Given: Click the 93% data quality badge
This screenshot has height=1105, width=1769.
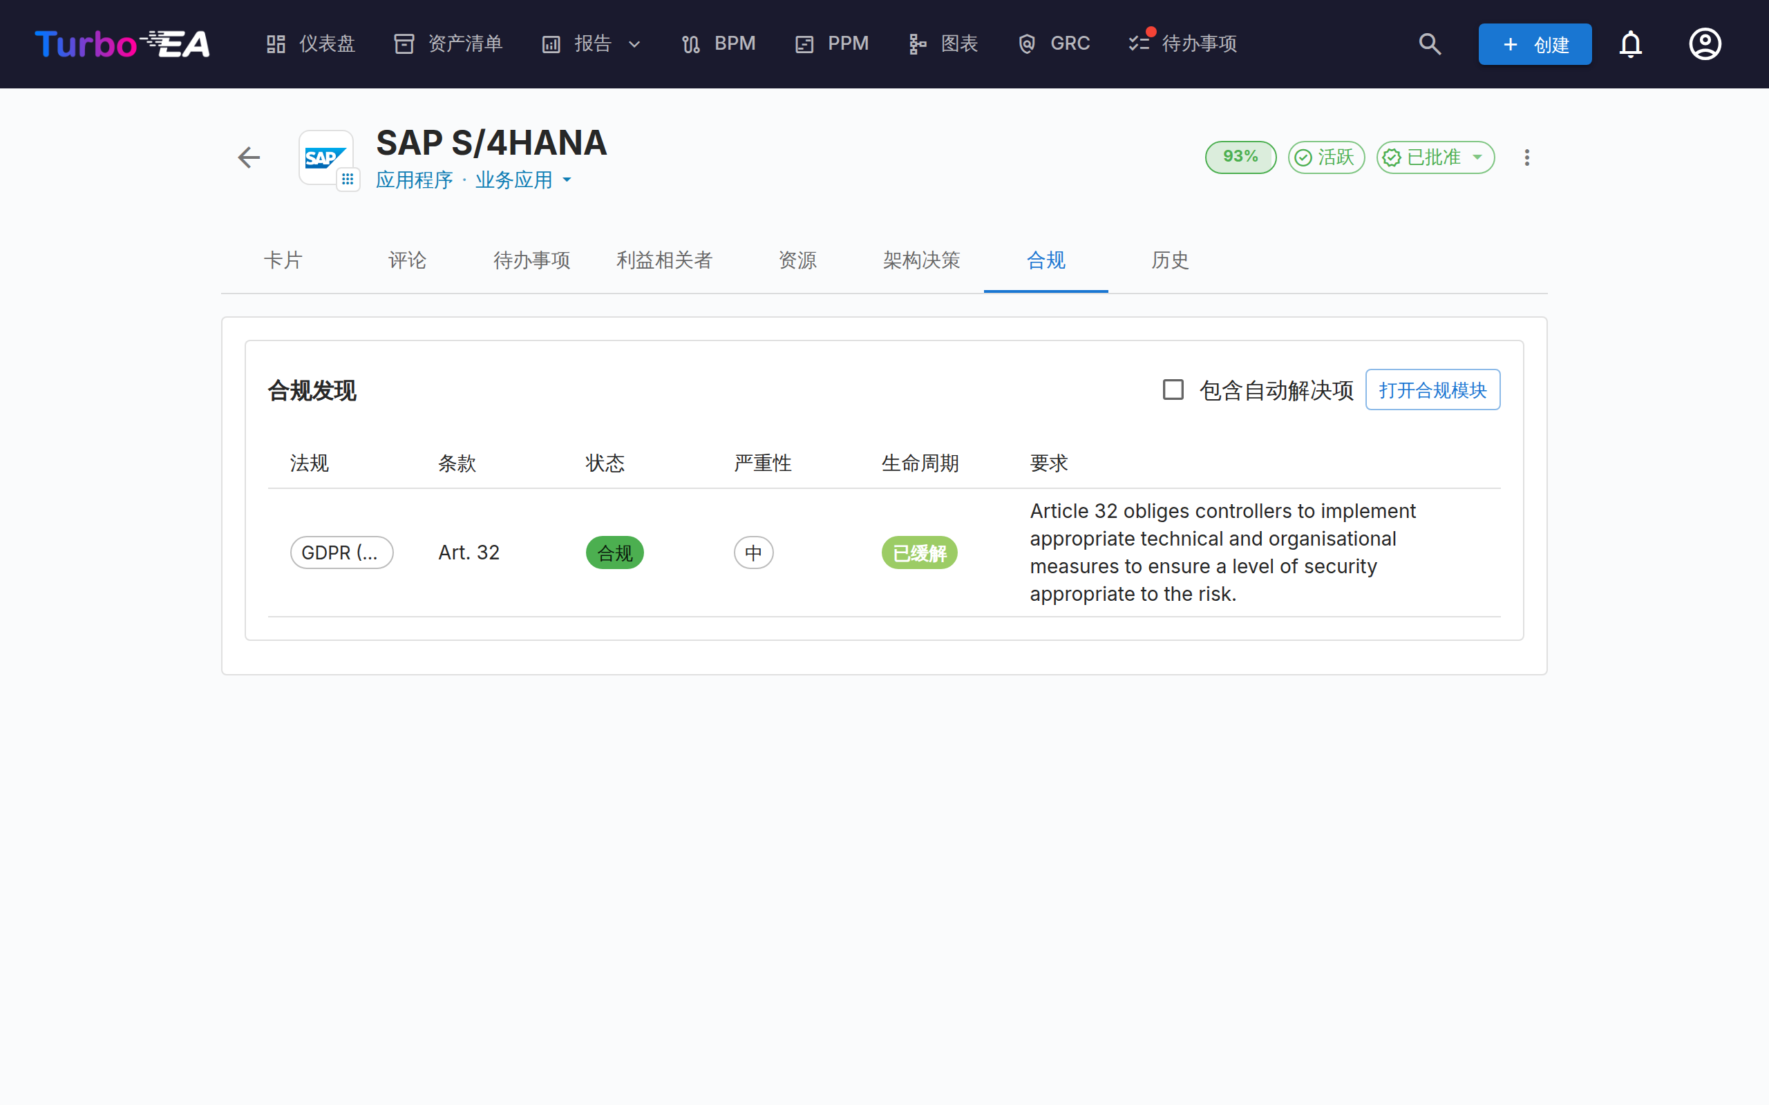Looking at the screenshot, I should click(x=1240, y=157).
